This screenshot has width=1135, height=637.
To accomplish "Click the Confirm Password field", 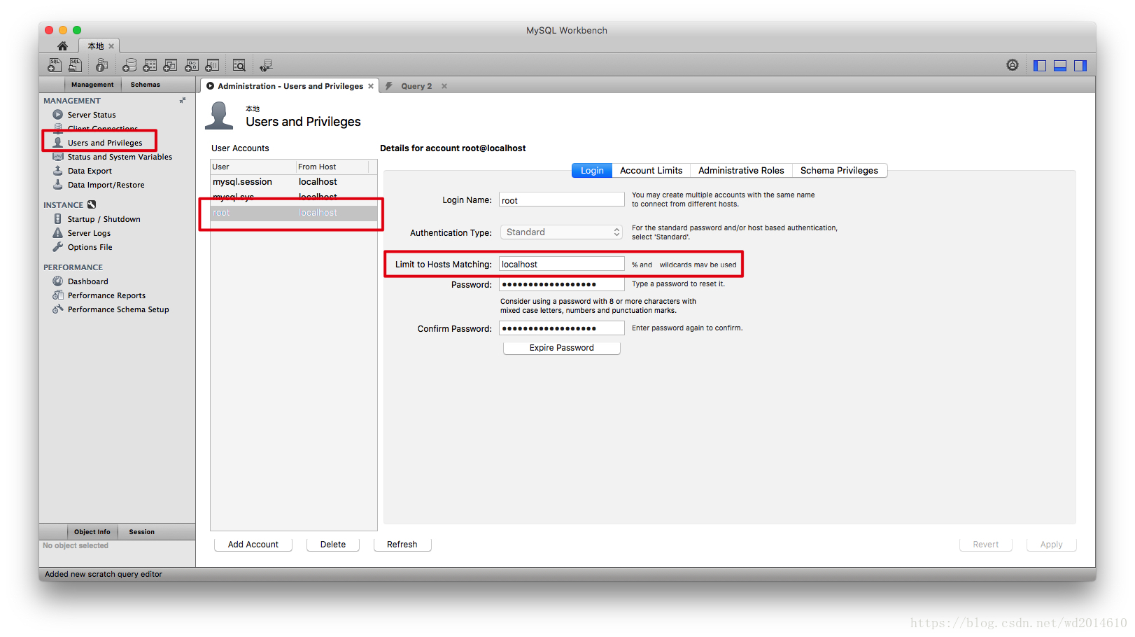I will click(561, 328).
